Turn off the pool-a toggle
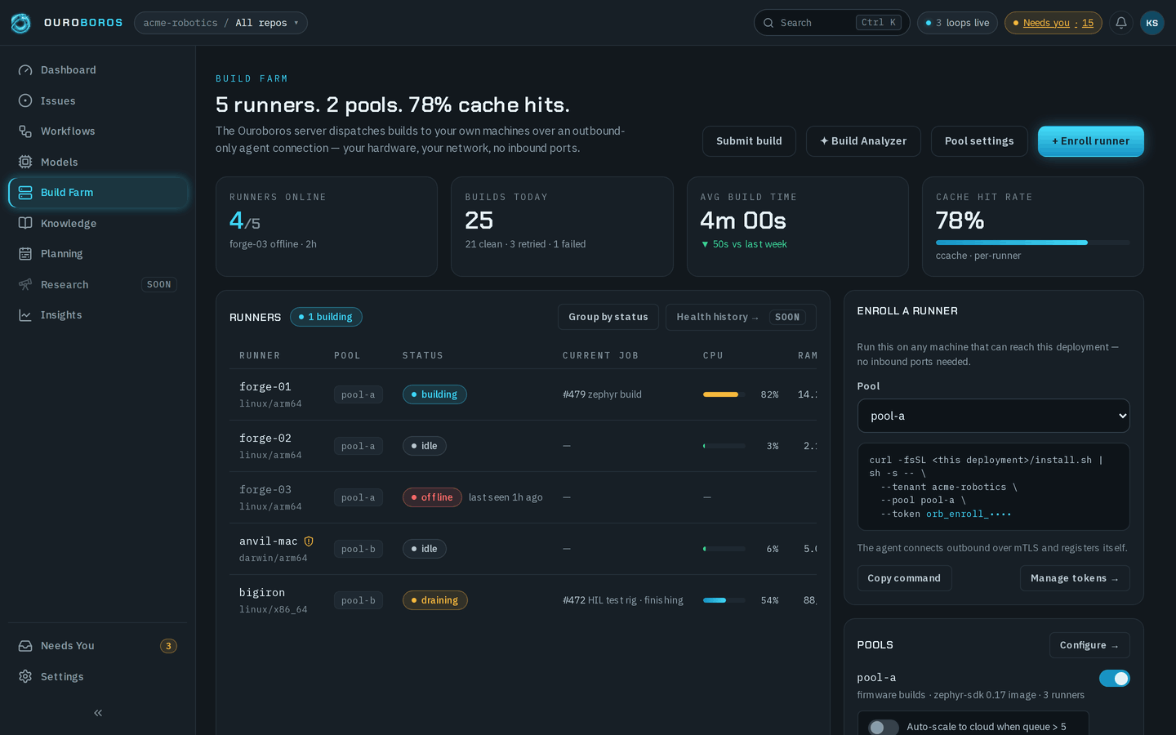Image resolution: width=1176 pixels, height=735 pixels. [x=1114, y=679]
